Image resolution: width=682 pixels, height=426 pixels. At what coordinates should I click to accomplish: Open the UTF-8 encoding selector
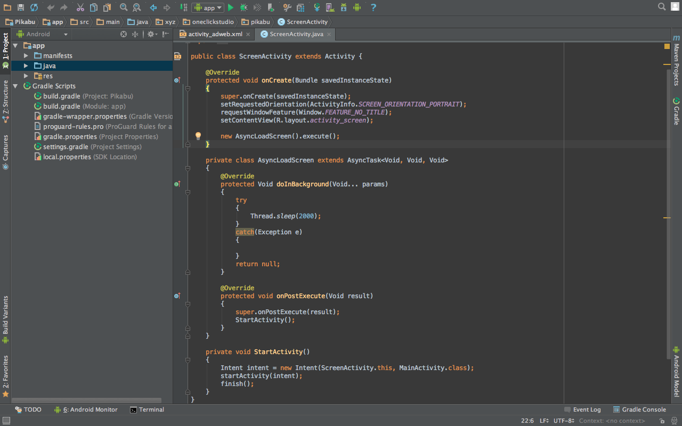click(564, 421)
